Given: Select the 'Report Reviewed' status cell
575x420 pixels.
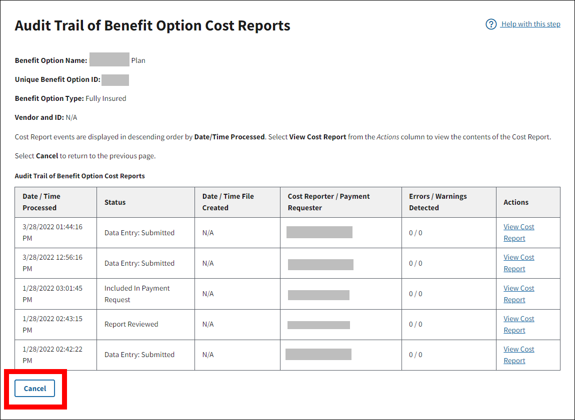Looking at the screenshot, I should [131, 324].
